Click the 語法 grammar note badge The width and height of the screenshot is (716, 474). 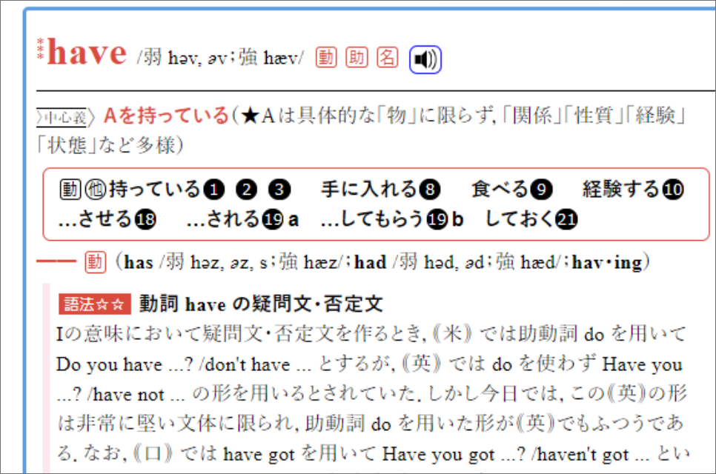point(95,304)
